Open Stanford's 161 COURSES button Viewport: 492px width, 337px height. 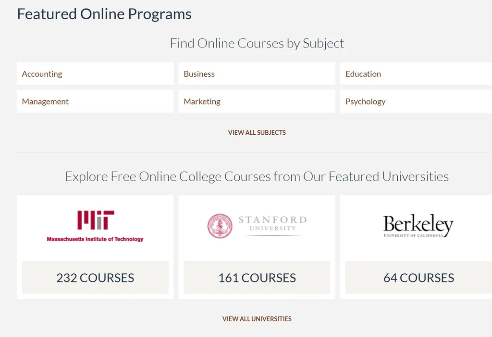257,278
